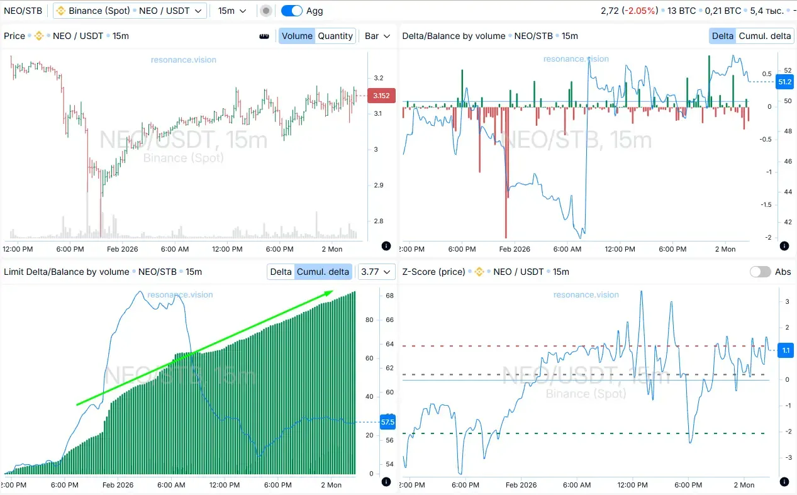This screenshot has height=495, width=797.
Task: Open info icon on Z-Score chart
Action: tap(784, 481)
